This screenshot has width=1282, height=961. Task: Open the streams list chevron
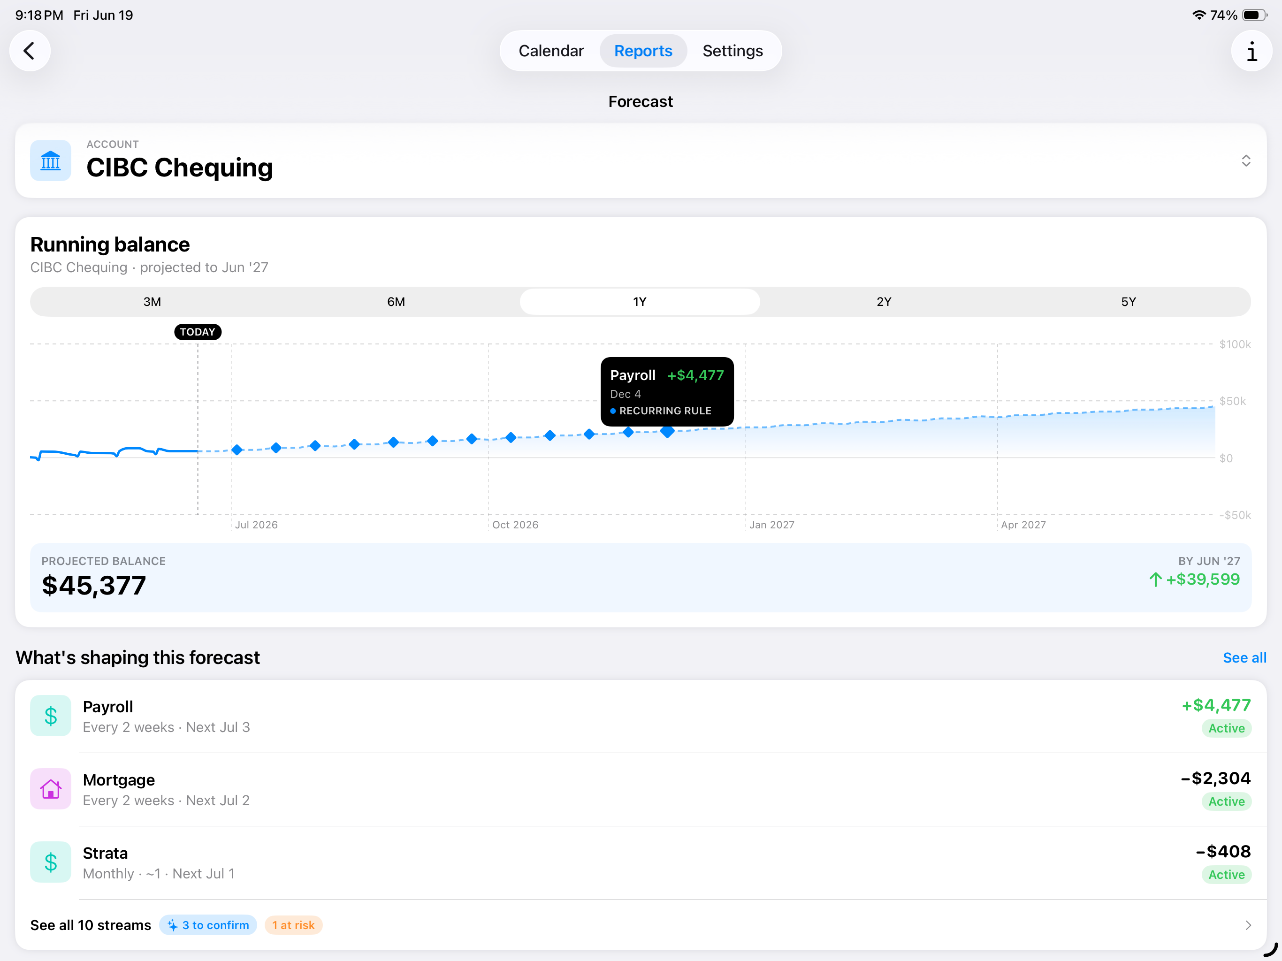coord(1248,925)
